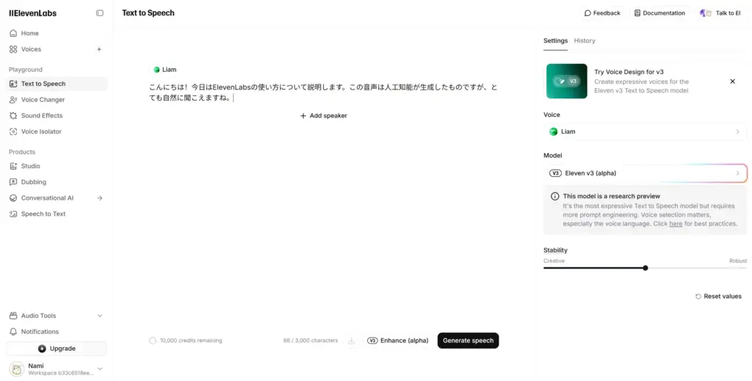Open Notifications
The height and width of the screenshot is (381, 752).
(57, 332)
